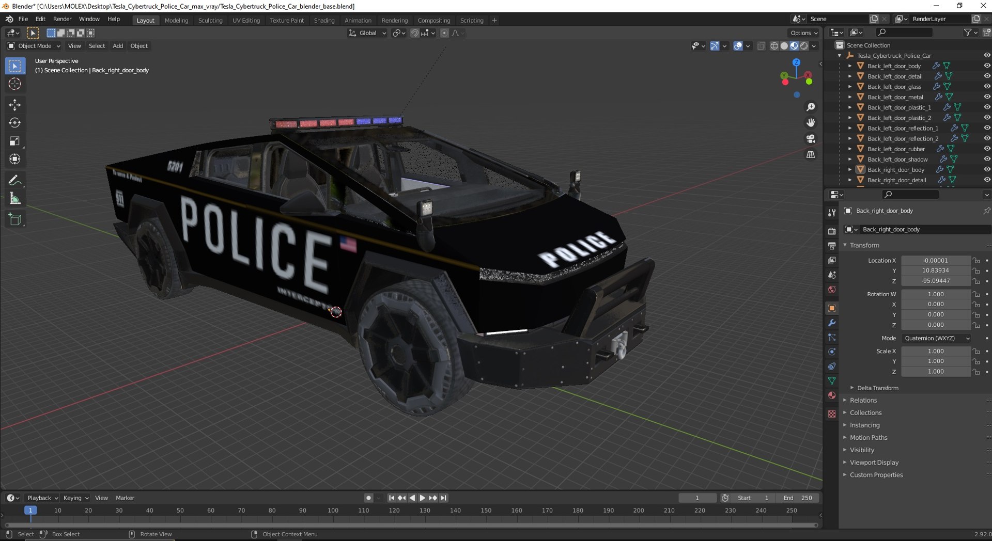Hide Back_left_door_body in outliner

tap(987, 66)
